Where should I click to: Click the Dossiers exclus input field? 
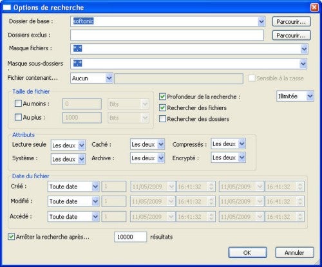pyautogui.click(x=167, y=35)
